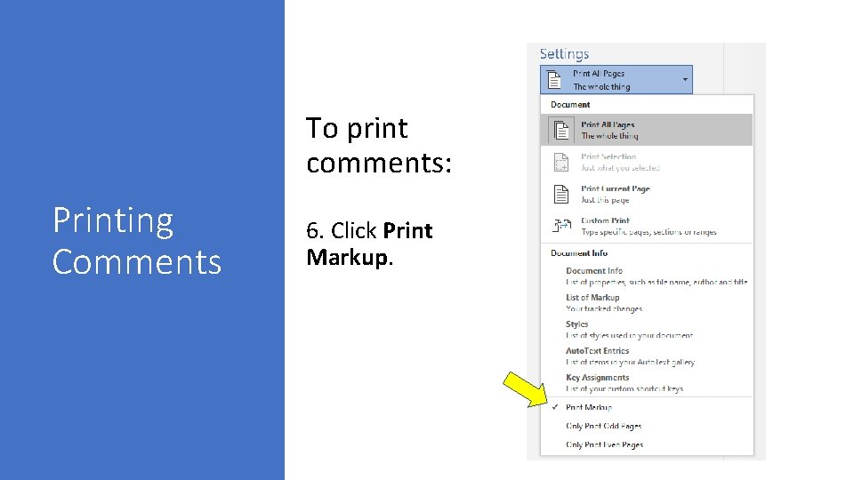
Task: Click the Print All Pages document icon
Action: [x=561, y=131]
